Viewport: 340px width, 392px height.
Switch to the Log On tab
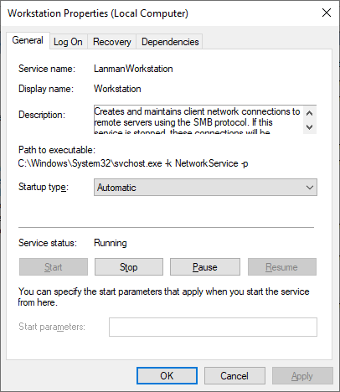(x=68, y=42)
